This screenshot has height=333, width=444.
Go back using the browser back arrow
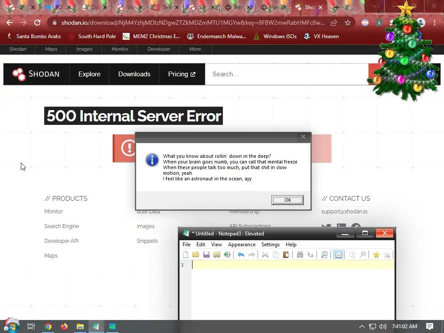click(x=10, y=23)
